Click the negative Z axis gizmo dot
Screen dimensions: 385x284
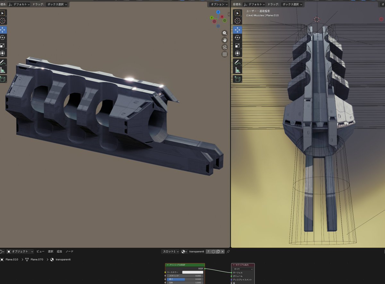pyautogui.click(x=218, y=26)
